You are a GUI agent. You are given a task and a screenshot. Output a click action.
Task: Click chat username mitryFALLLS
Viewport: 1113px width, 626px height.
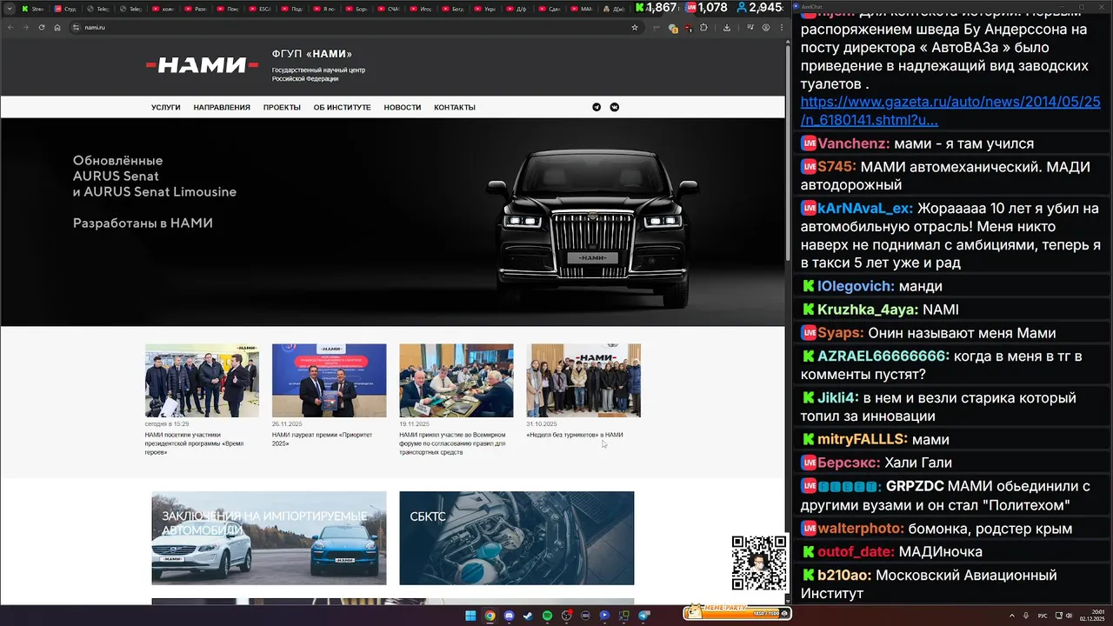pos(861,440)
